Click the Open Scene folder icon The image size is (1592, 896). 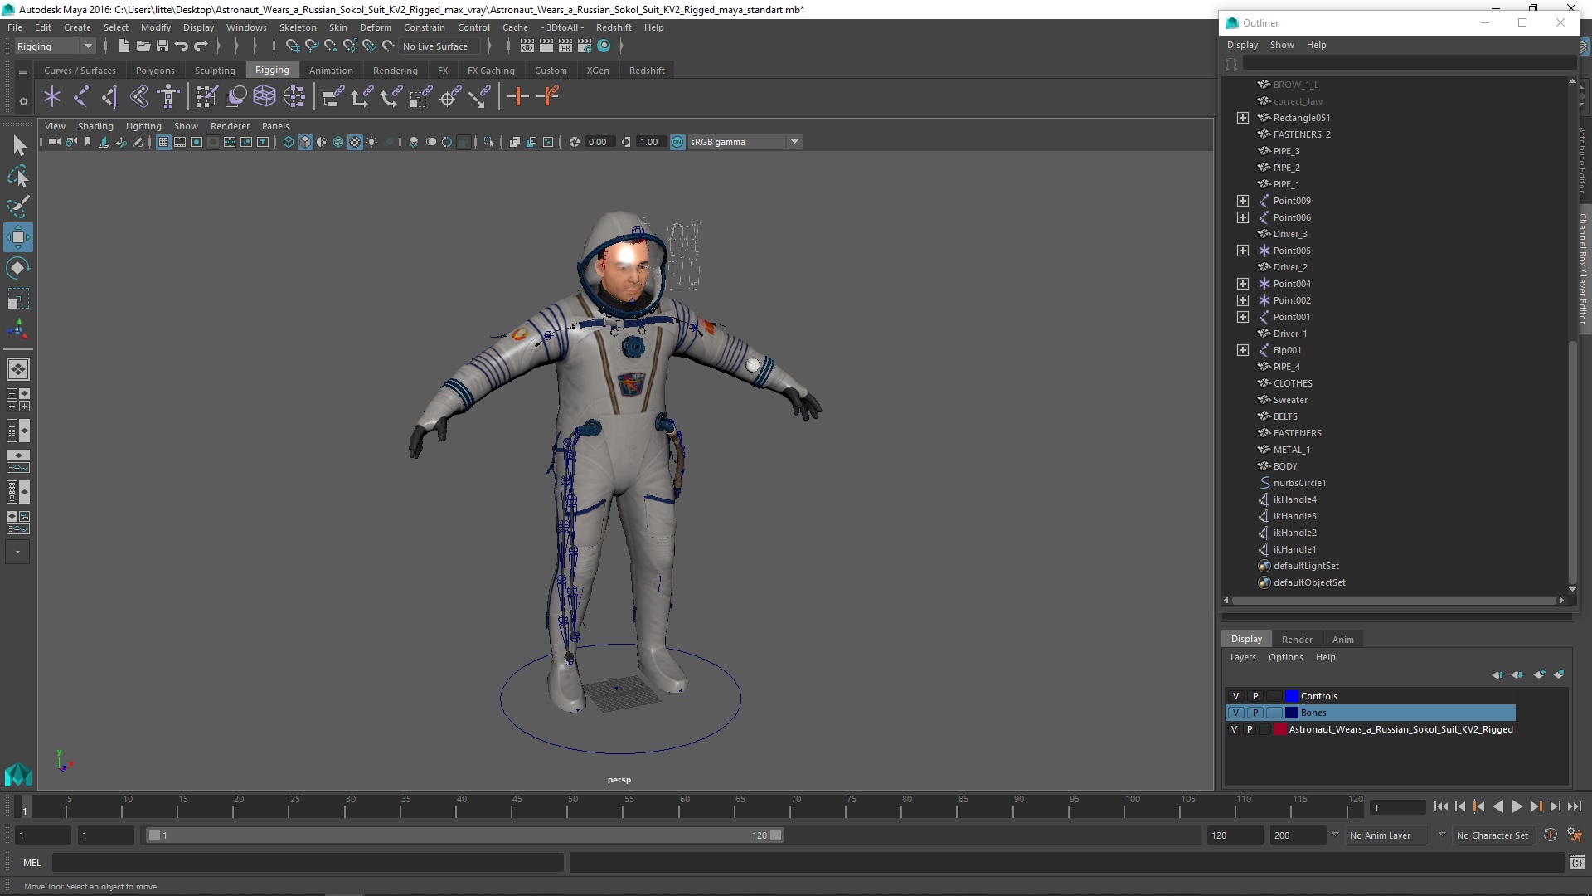pos(143,46)
